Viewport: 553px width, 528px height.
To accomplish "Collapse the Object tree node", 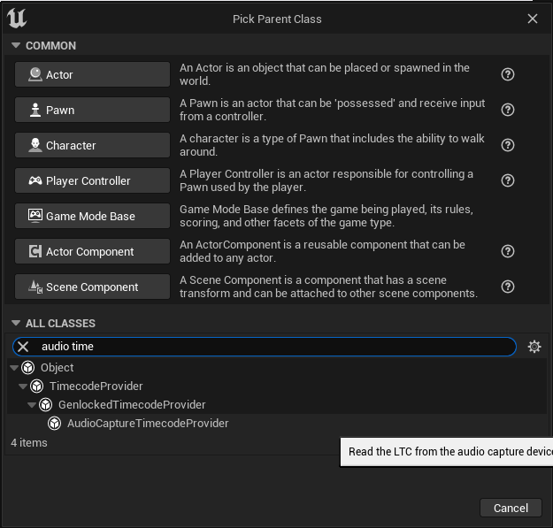I will [14, 368].
